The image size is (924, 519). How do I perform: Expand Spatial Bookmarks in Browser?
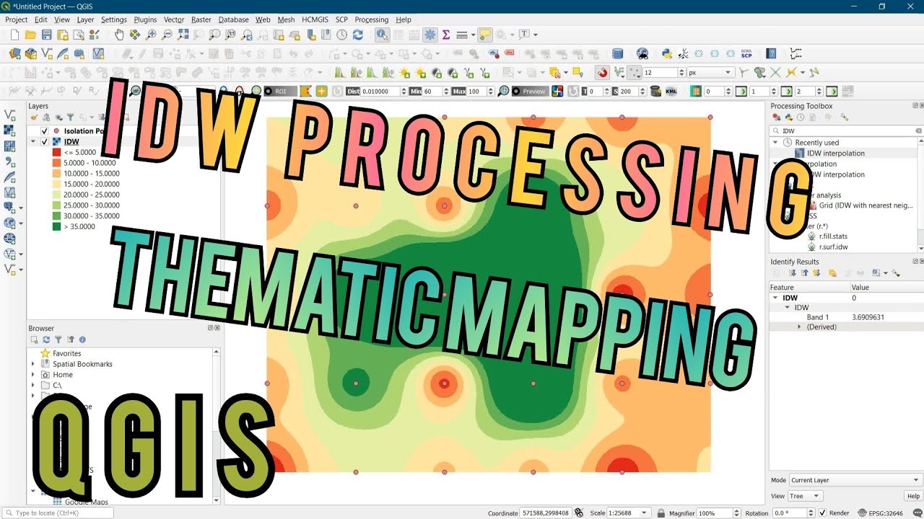33,364
